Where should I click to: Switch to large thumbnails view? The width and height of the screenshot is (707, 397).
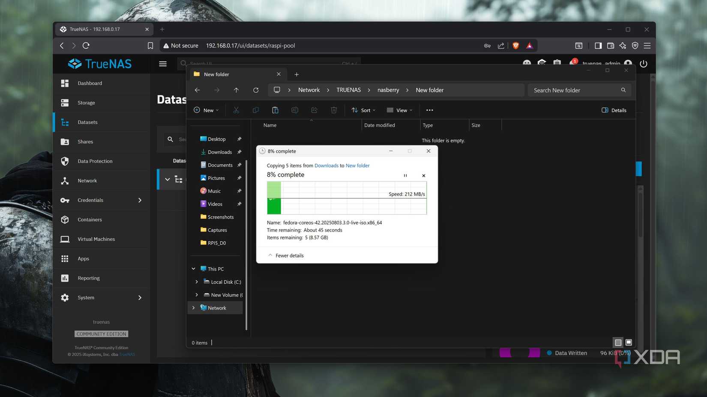629,342
